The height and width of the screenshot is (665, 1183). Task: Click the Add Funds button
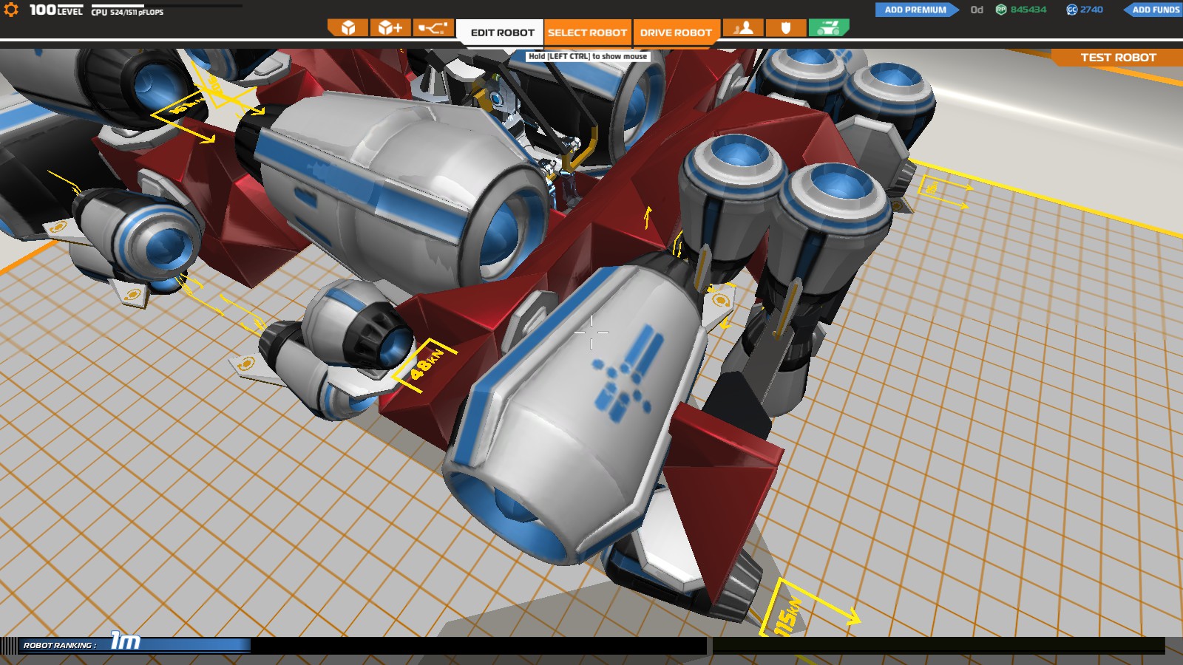(x=1153, y=10)
